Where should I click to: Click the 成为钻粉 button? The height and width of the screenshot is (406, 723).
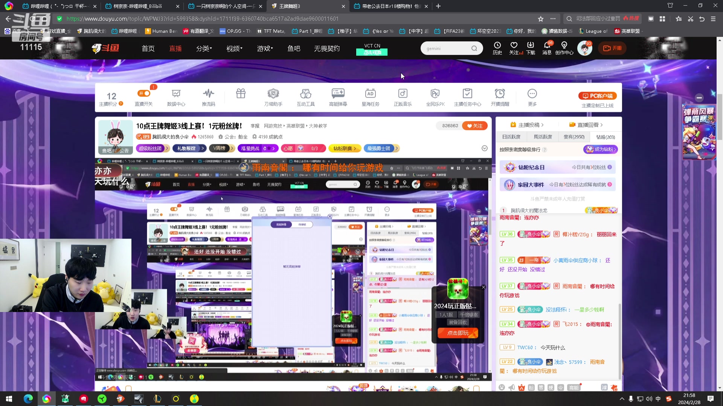click(601, 149)
